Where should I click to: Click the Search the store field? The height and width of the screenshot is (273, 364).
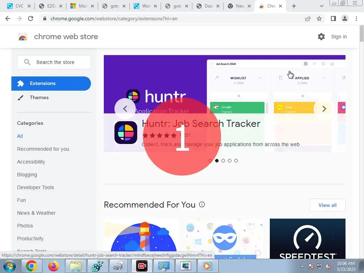point(54,62)
